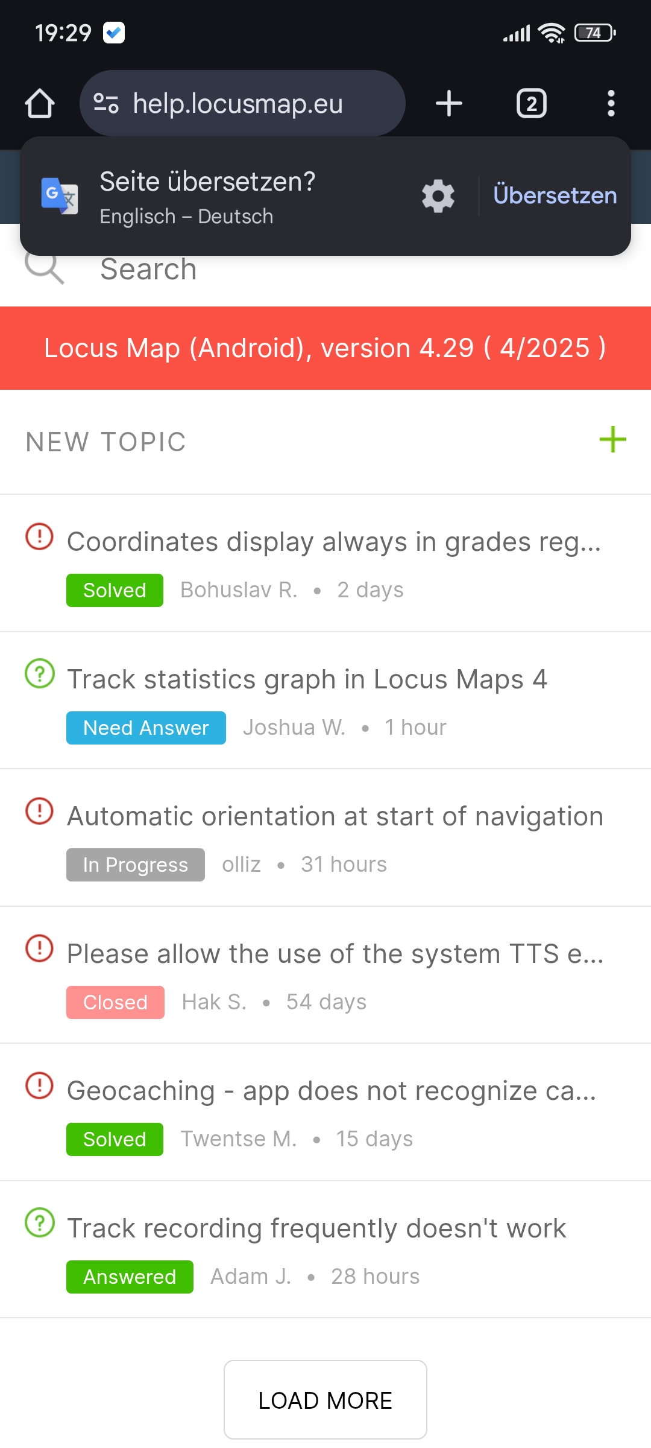Tap the Google Translate icon
The height and width of the screenshot is (1448, 651).
[59, 196]
